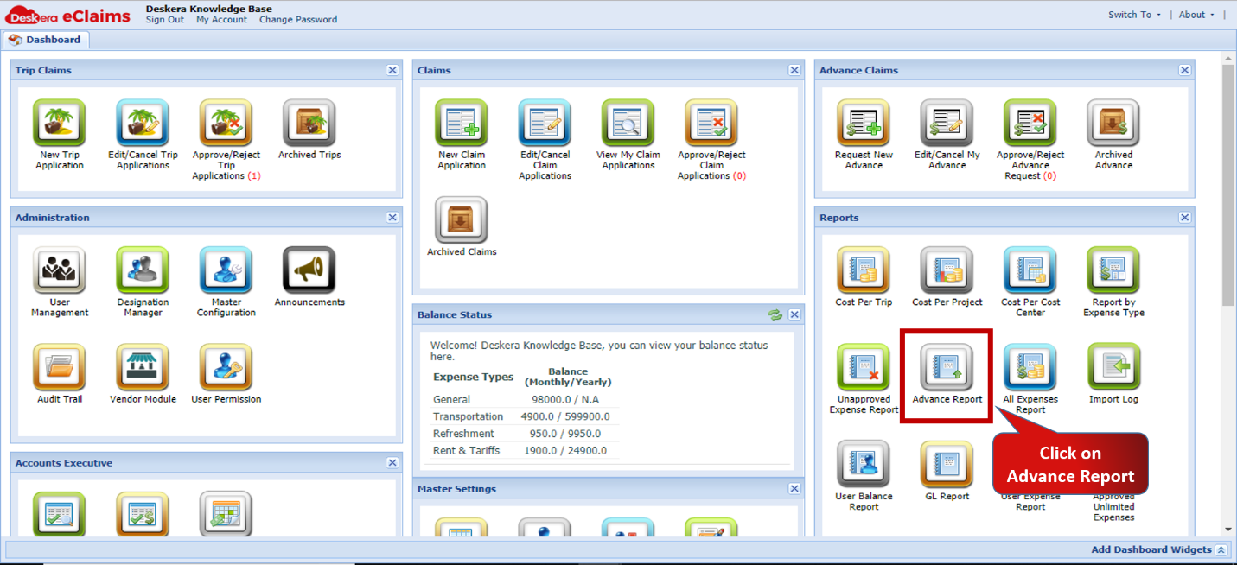Open All Expenses Report
1237x565 pixels.
[x=1030, y=367]
